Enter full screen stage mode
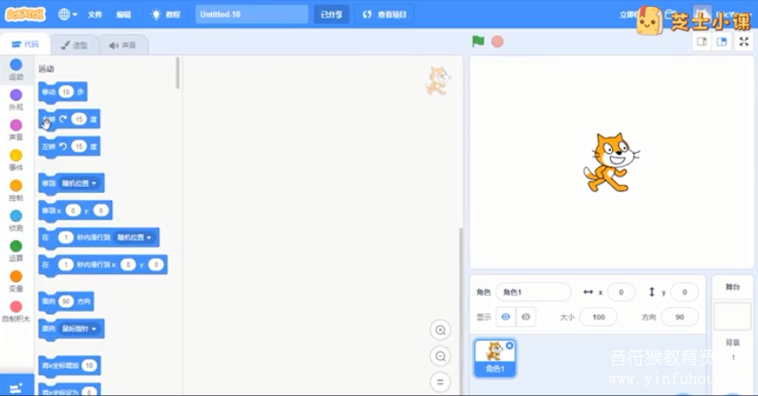Screen dimensions: 758x396 [x=744, y=42]
